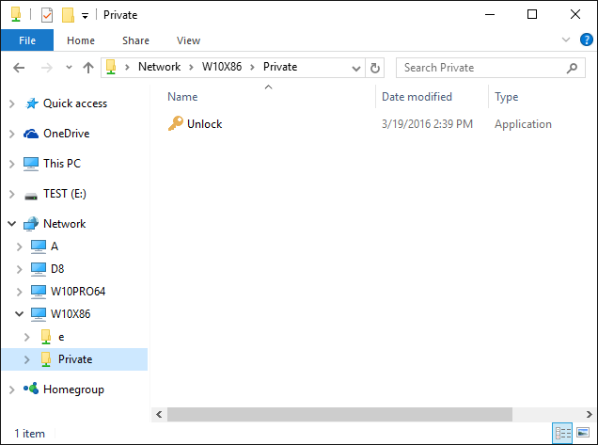Select the Unlock file name
The height and width of the screenshot is (445, 598).
point(204,123)
